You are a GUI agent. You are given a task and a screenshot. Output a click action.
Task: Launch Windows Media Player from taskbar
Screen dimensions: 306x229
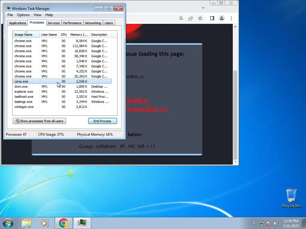(45, 223)
